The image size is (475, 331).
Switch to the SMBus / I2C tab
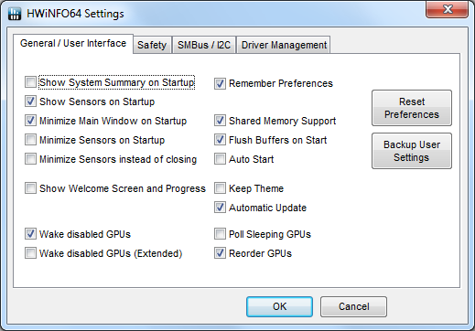(204, 45)
